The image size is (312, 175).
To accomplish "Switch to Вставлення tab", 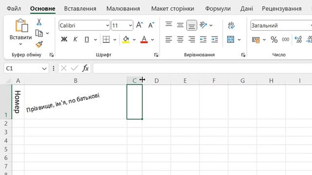I will coord(80,9).
